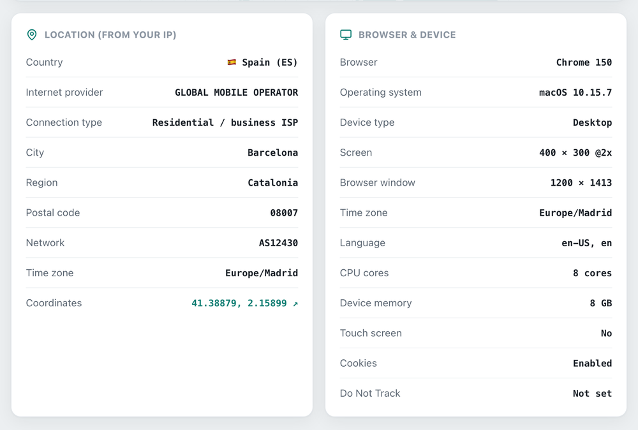Click the 1200 × 1413 browser window value
The width and height of the screenshot is (638, 430).
pyautogui.click(x=581, y=182)
